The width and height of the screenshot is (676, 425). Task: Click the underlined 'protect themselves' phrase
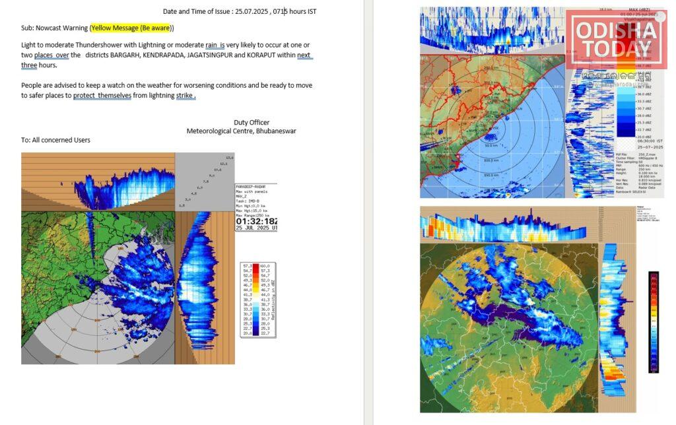102,96
